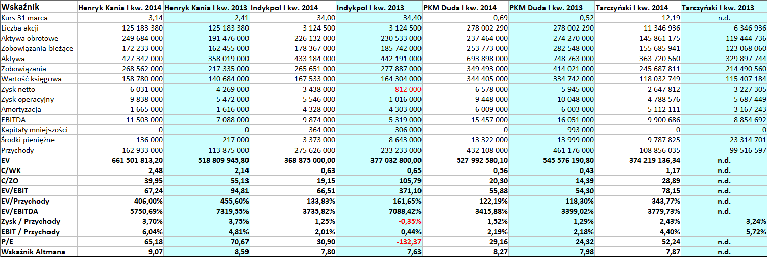
Task: Select cell with value '374 219 136,34'
Action: [x=638, y=160]
